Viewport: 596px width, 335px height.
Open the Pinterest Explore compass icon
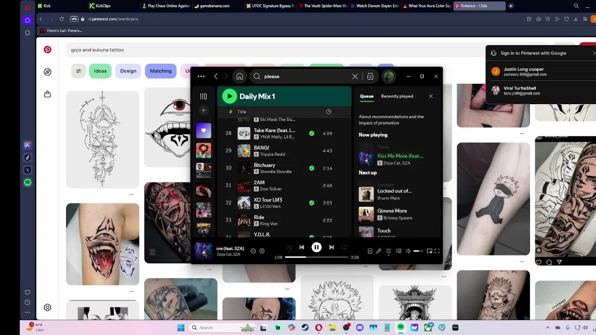47,72
